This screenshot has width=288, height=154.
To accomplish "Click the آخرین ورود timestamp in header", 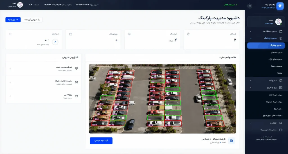I will click(x=87, y=5).
